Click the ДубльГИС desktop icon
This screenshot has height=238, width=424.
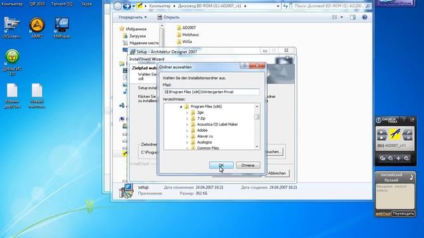click(12, 62)
